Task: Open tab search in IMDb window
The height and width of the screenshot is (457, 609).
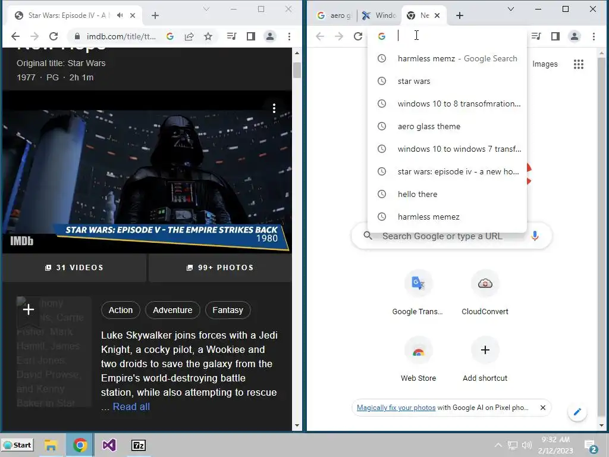Action: [206, 9]
